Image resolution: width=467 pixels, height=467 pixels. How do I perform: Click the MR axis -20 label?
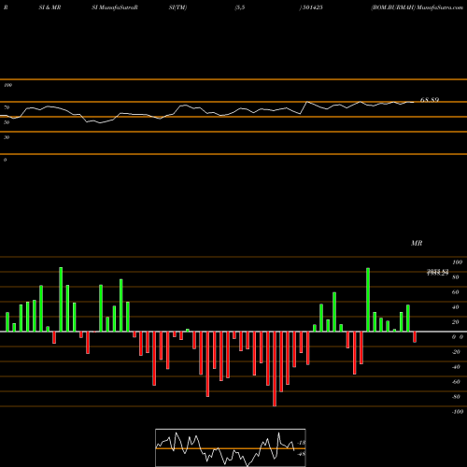coord(456,352)
